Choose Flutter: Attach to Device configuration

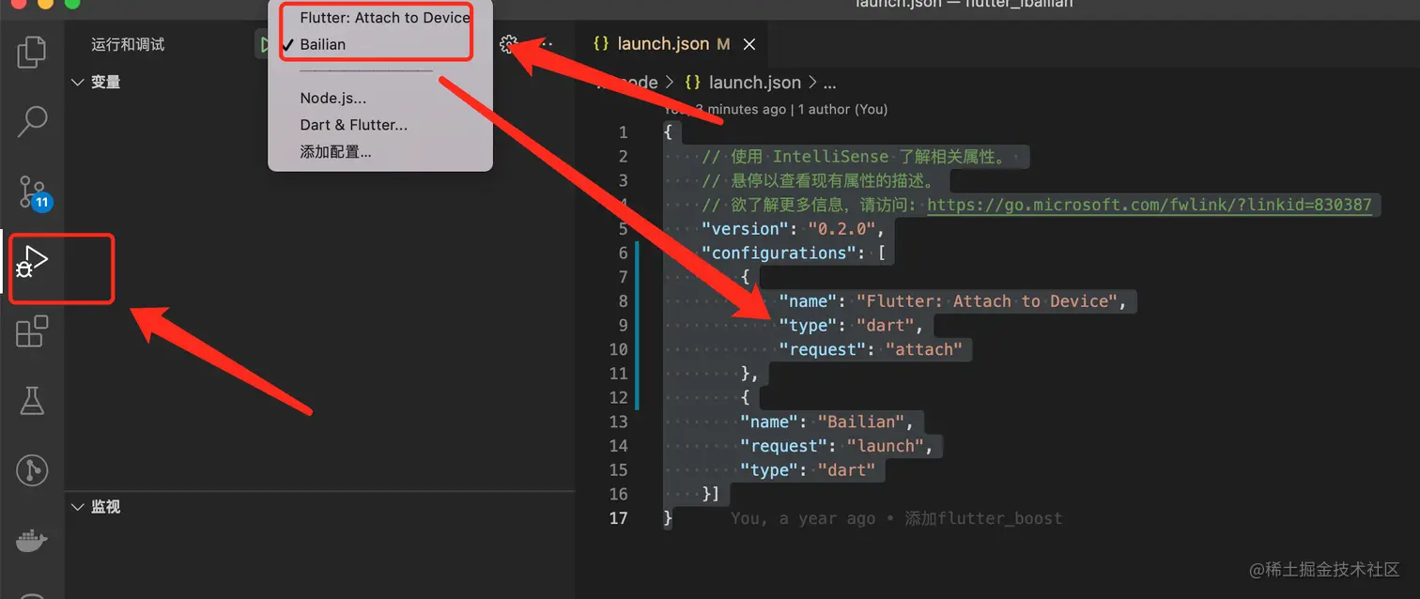[x=384, y=18]
